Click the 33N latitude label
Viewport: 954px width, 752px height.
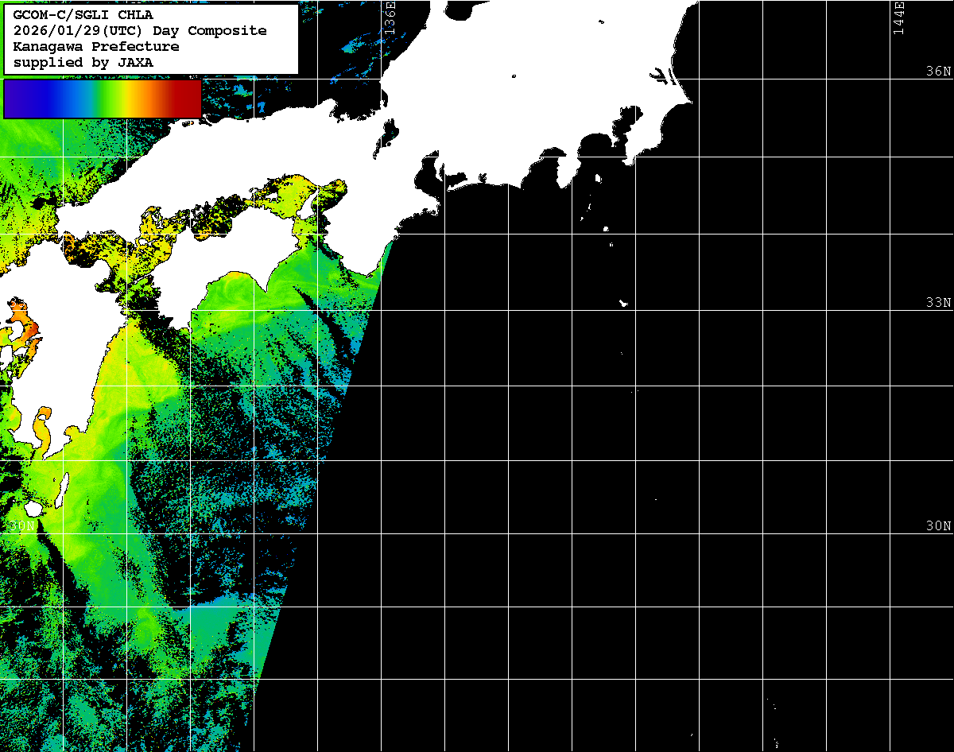pos(938,302)
